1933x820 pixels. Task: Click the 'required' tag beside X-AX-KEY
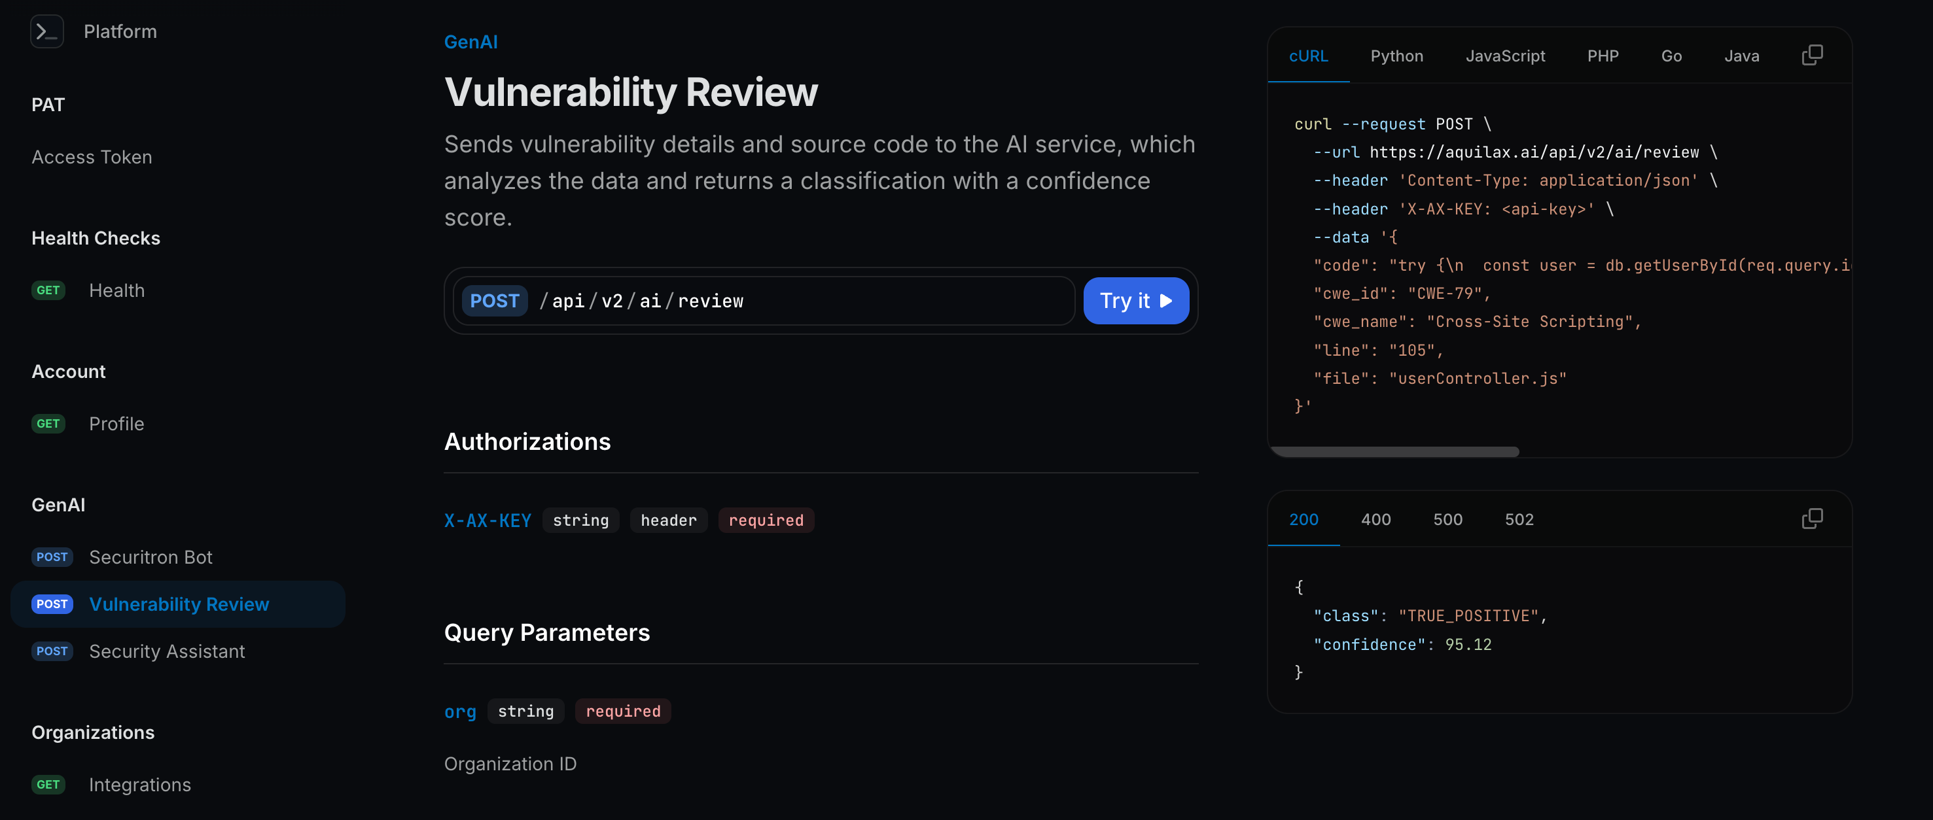point(766,520)
